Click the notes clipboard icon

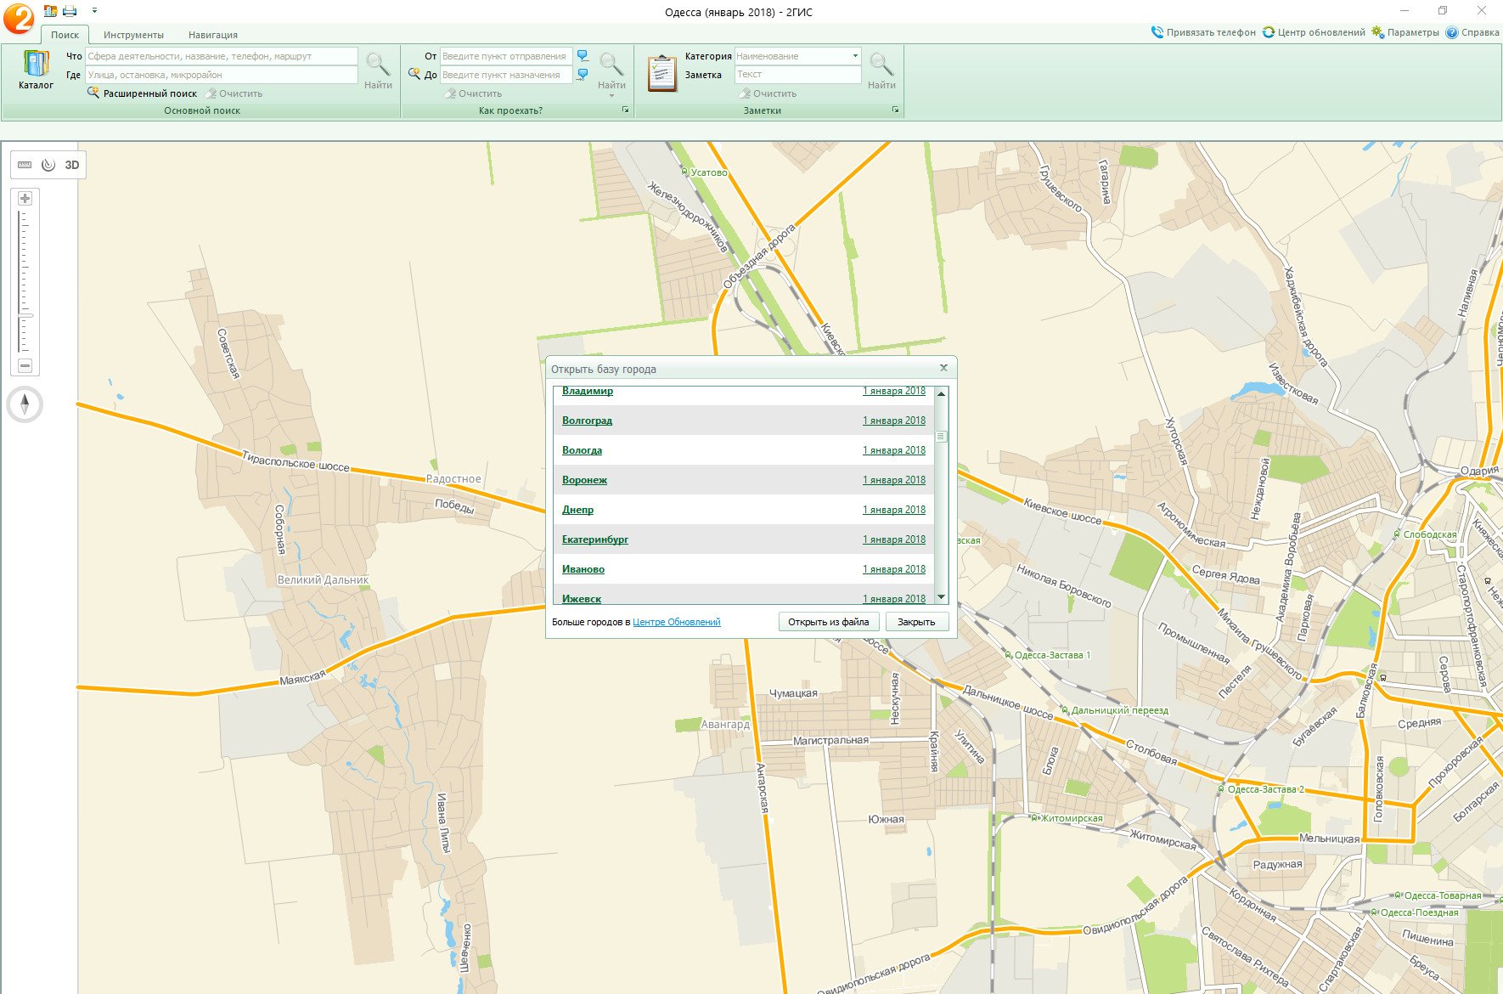coord(661,73)
